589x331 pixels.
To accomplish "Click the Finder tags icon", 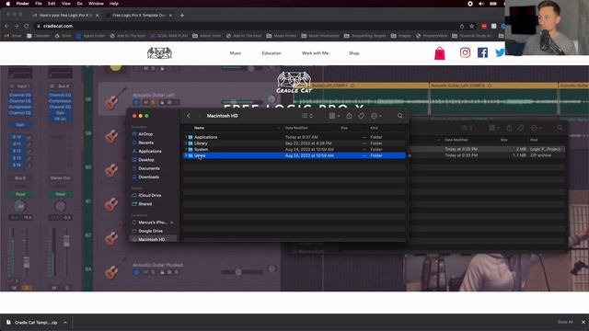I will click(361, 116).
